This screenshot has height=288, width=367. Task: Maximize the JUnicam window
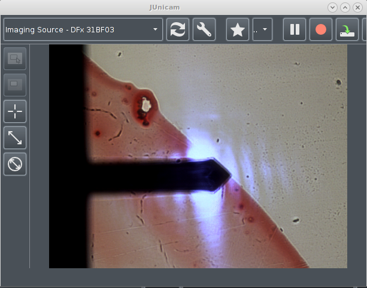[345, 8]
